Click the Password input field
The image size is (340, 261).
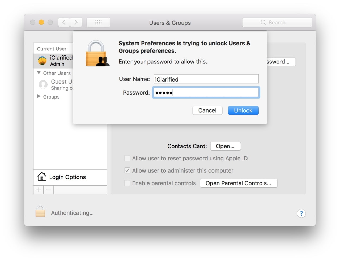click(206, 92)
